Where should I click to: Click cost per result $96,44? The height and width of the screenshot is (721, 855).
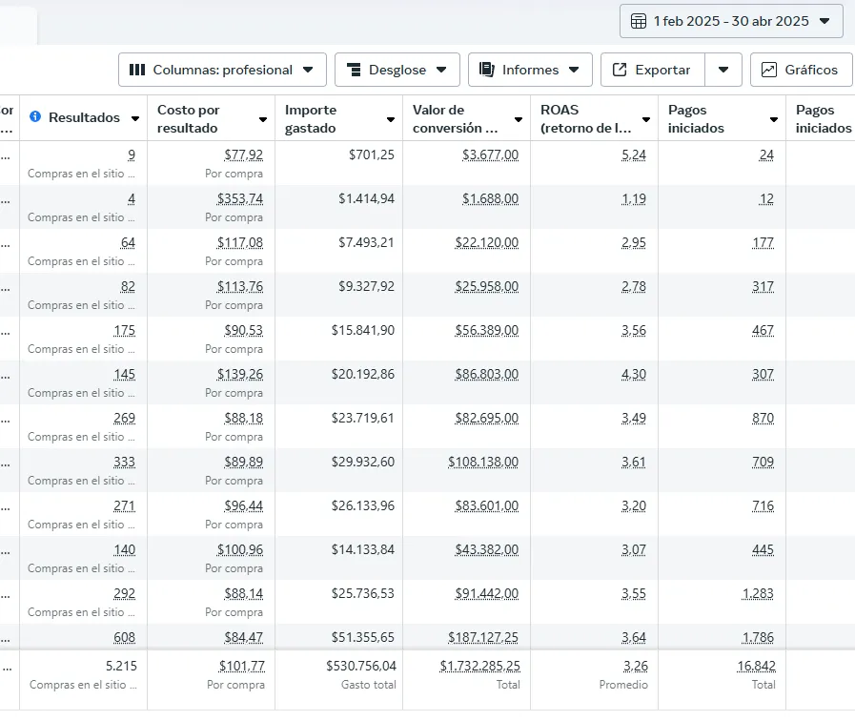click(244, 506)
